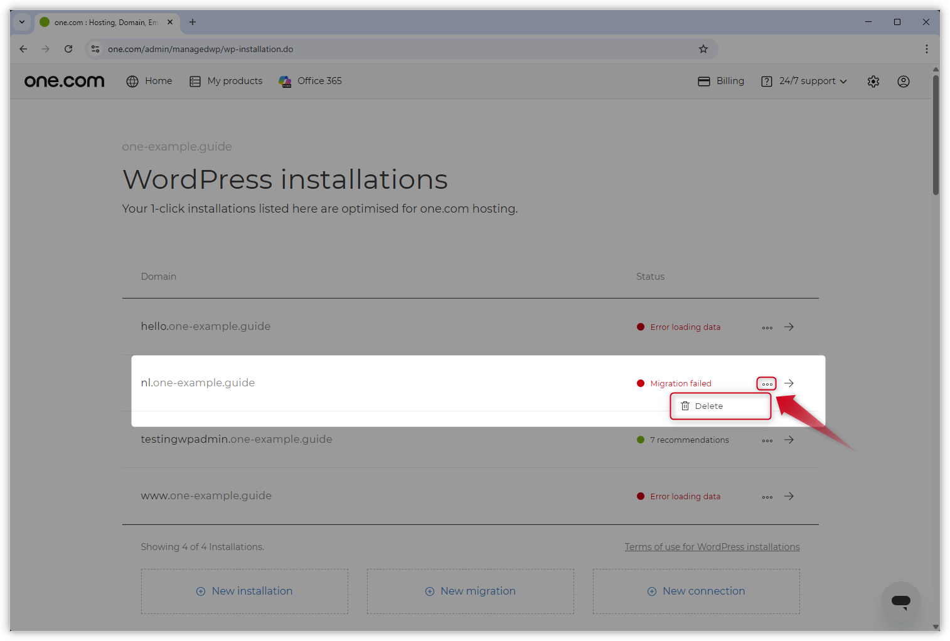Image resolution: width=950 pixels, height=641 pixels.
Task: Click Error loading data for www domain
Action: (685, 496)
